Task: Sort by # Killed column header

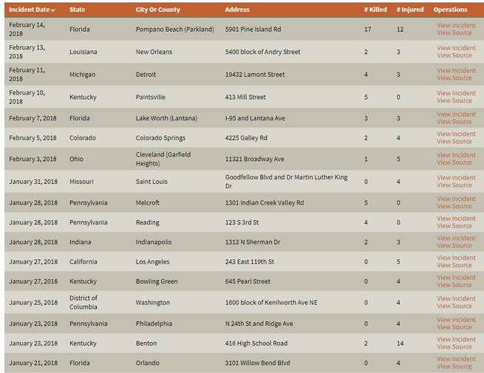Action: [375, 10]
